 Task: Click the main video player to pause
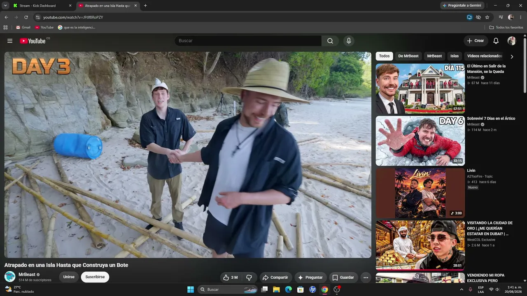188,155
